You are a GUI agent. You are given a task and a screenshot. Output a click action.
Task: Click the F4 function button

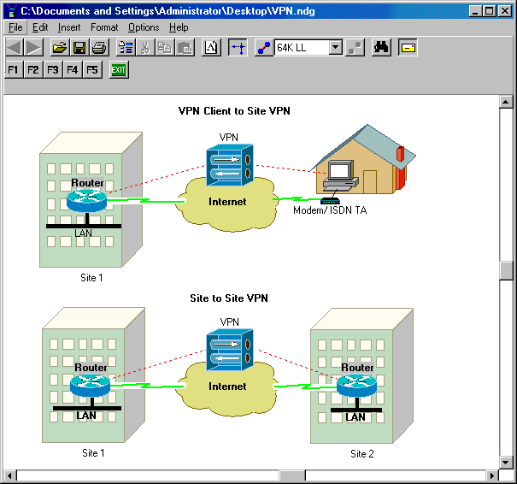pos(72,69)
